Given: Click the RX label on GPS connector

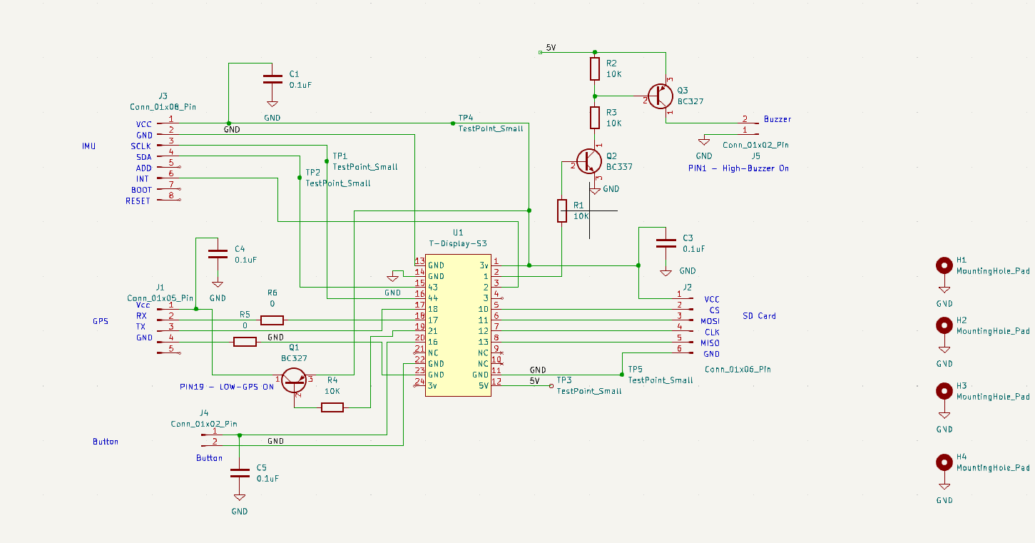Looking at the screenshot, I should click(141, 315).
